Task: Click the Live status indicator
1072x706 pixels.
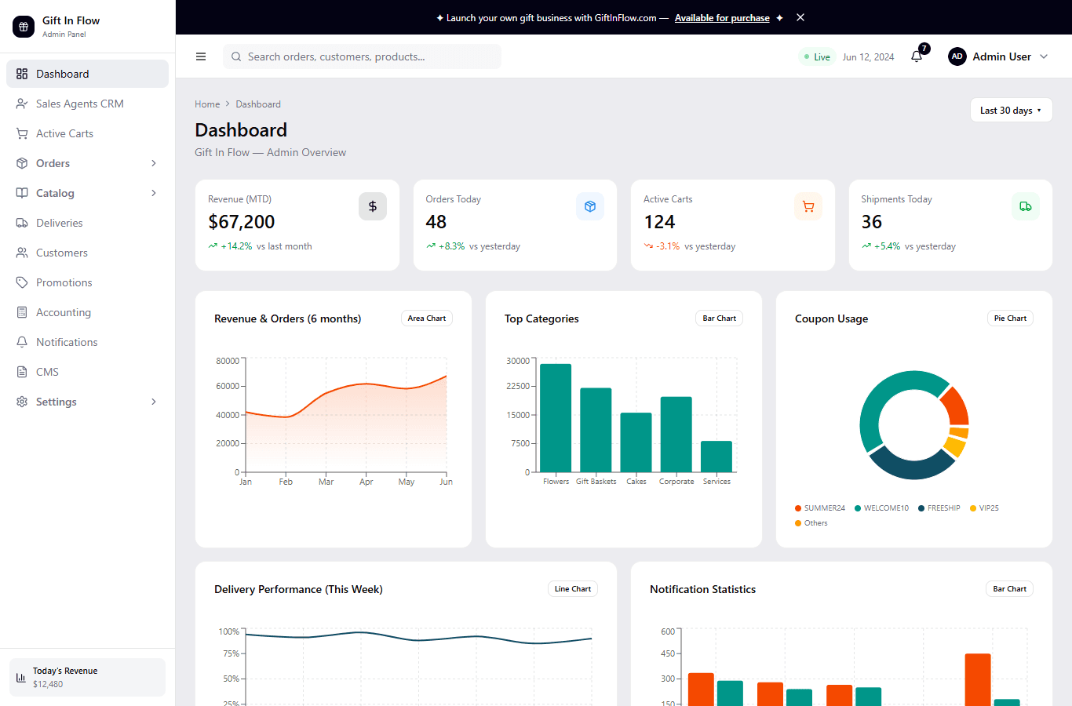Action: click(x=817, y=56)
